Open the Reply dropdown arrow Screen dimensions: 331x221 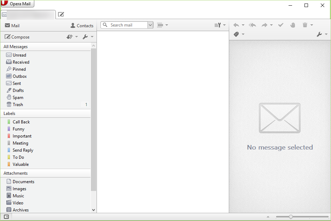[x=243, y=25]
